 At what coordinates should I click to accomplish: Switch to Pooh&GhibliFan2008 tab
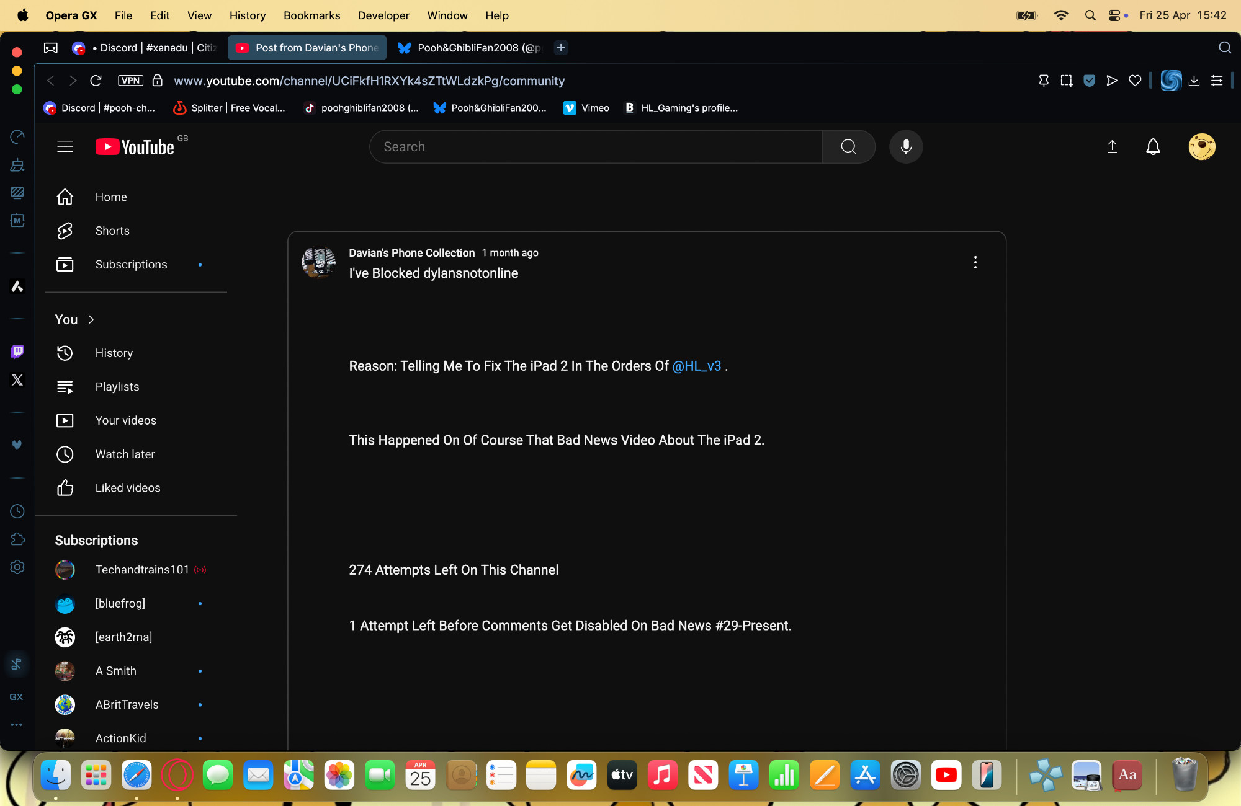click(x=472, y=48)
